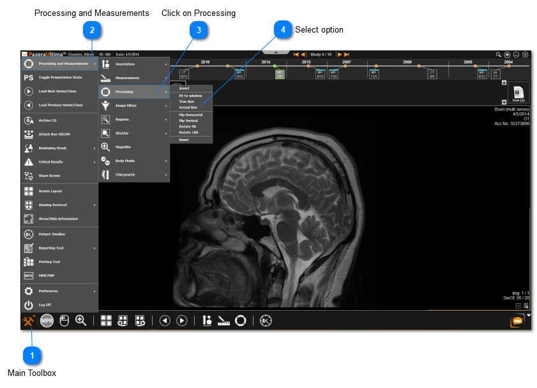Select the MPR tool icon

(x=47, y=320)
